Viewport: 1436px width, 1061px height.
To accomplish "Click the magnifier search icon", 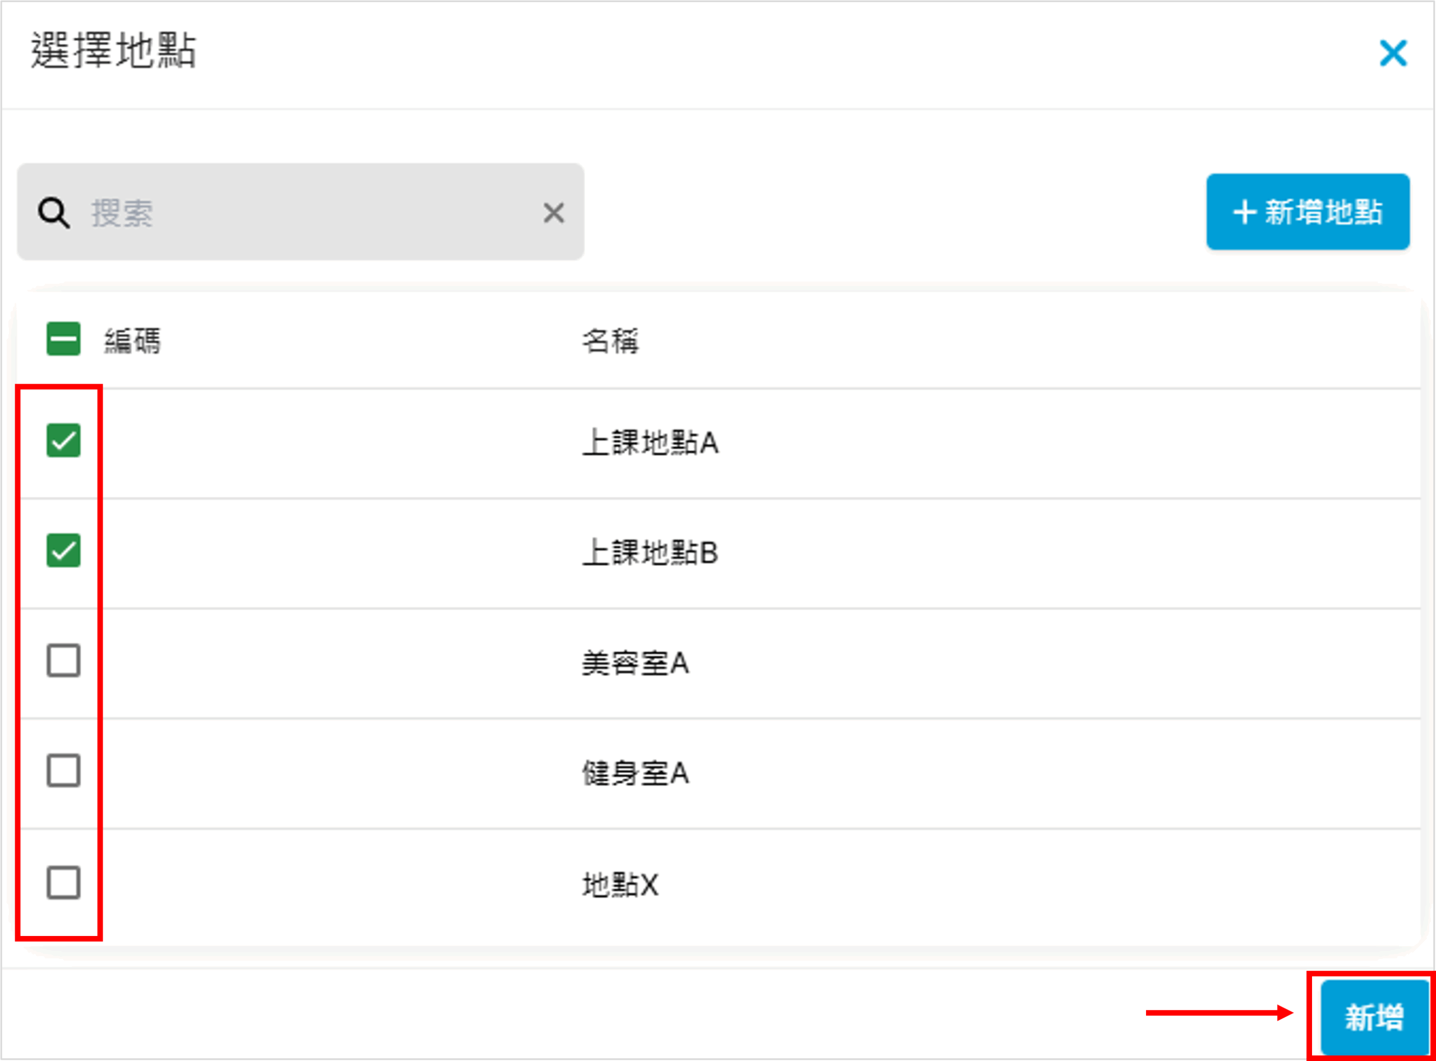I will 53,213.
